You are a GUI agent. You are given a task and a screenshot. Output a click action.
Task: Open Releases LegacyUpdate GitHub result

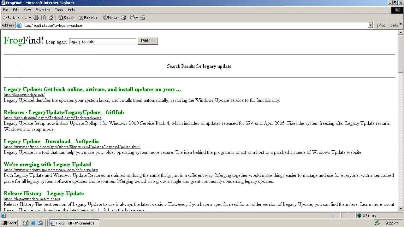point(64,113)
